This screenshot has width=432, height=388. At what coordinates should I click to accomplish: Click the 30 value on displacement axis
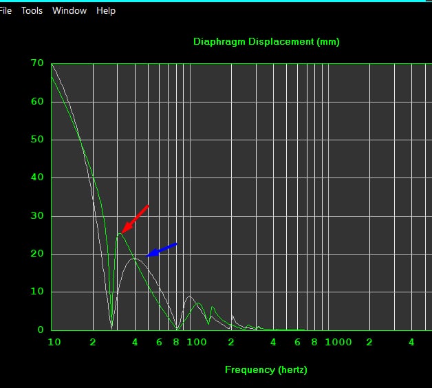point(37,215)
